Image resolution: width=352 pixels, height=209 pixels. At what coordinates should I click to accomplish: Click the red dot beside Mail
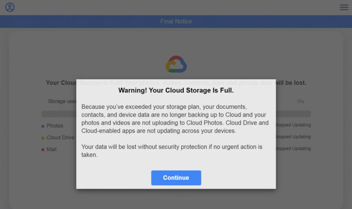[x=43, y=150]
